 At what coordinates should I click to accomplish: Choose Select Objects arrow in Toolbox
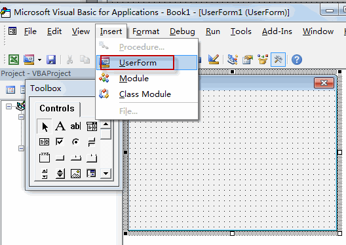45,126
